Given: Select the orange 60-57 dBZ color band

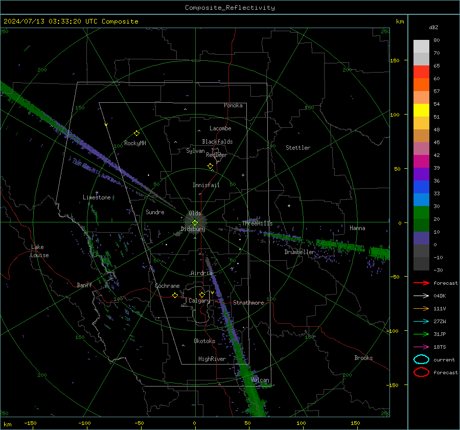Looking at the screenshot, I should (421, 85).
